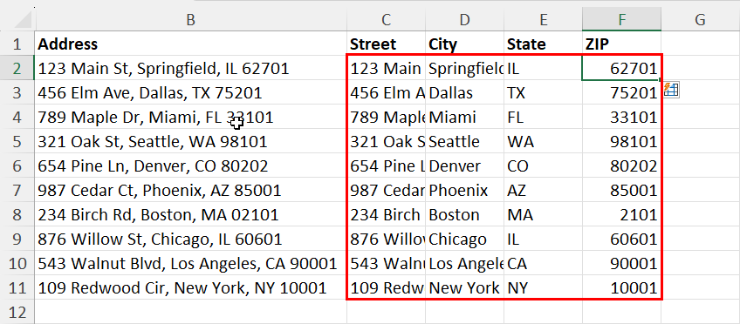Select the New York full address cell
The image size is (740, 324).
coord(190,287)
